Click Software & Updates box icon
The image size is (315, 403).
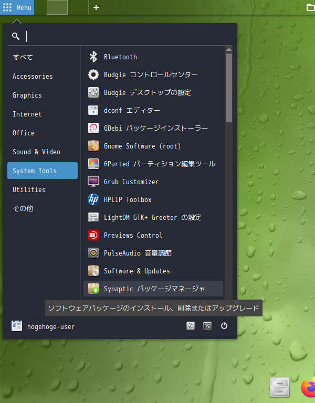coord(93,271)
